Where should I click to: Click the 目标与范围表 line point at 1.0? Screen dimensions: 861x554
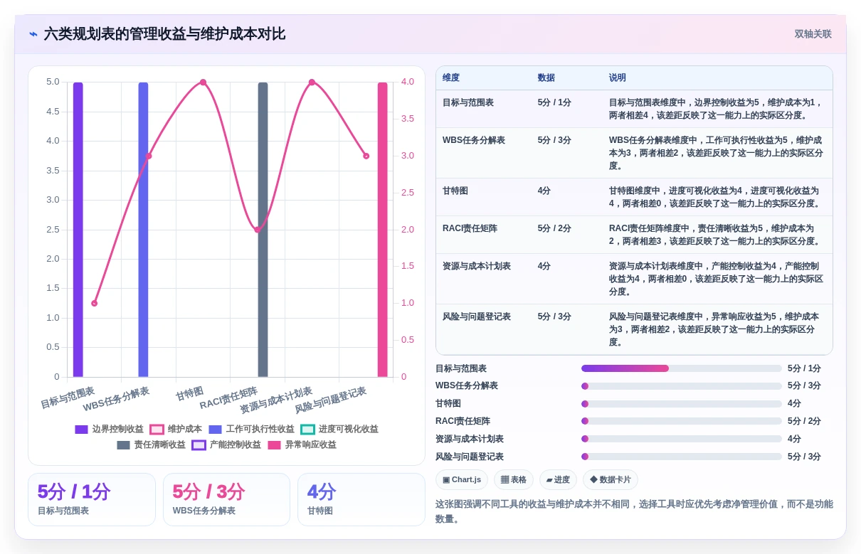point(95,304)
